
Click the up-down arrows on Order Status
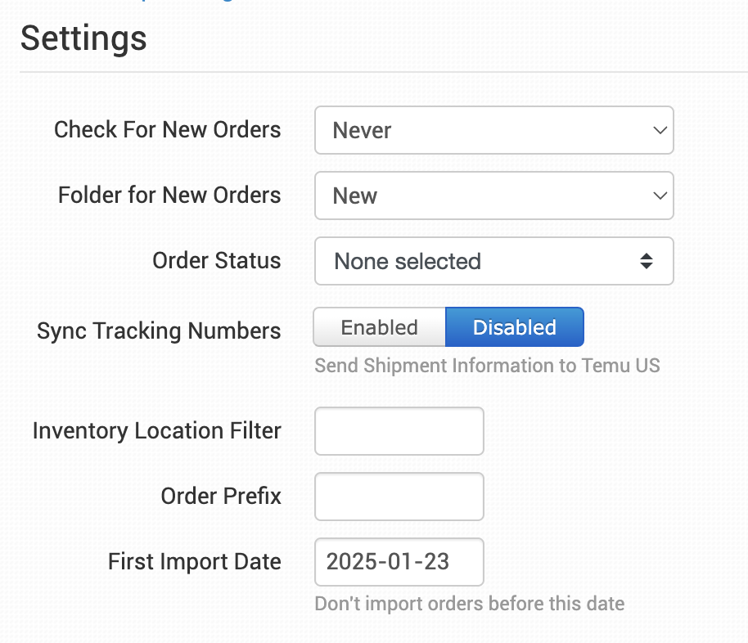[647, 261]
